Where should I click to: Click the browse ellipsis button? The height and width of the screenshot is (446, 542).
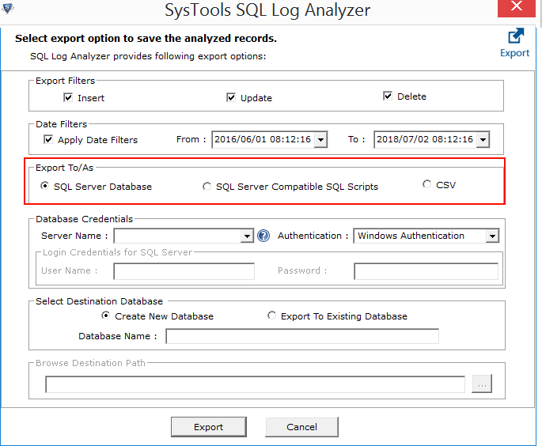point(482,384)
